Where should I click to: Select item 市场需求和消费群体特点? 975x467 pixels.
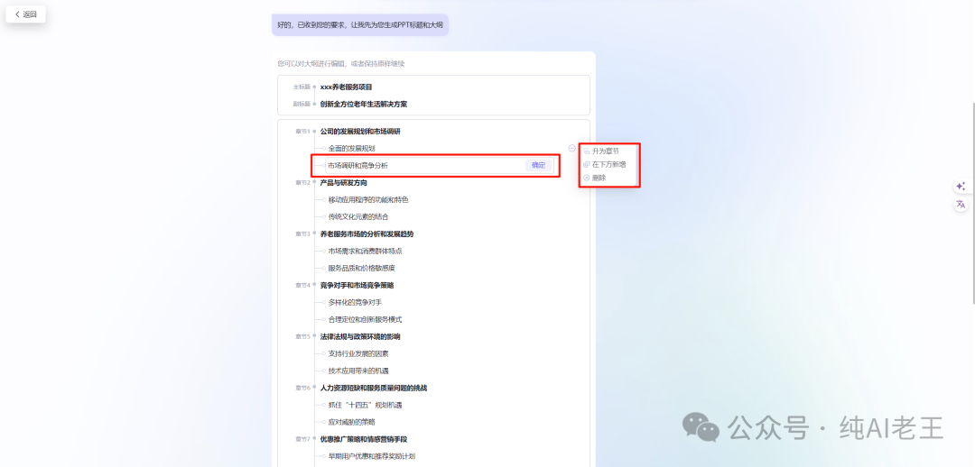point(365,251)
